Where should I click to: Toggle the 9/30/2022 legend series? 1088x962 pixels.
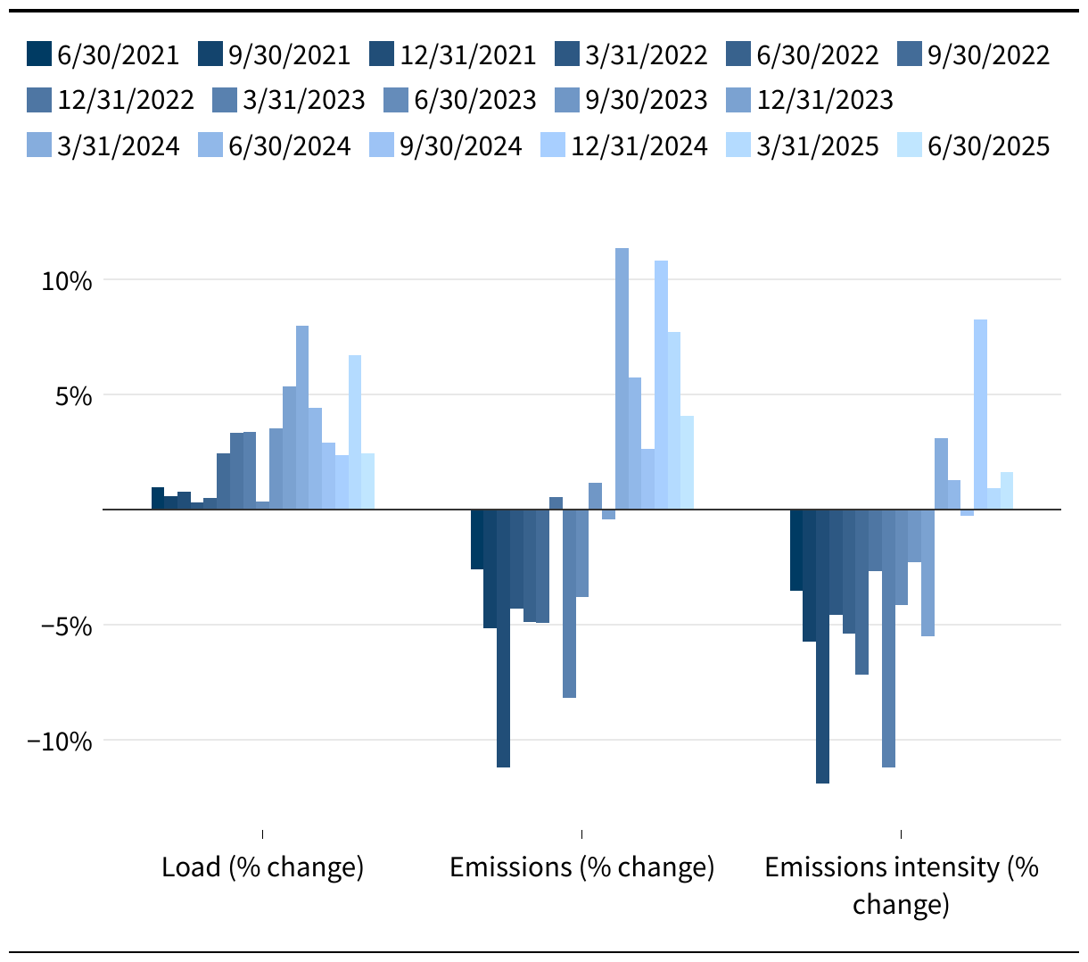coord(974,54)
